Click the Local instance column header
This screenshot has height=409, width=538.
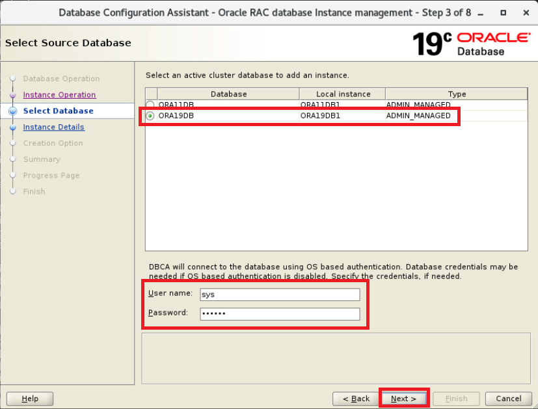[343, 94]
